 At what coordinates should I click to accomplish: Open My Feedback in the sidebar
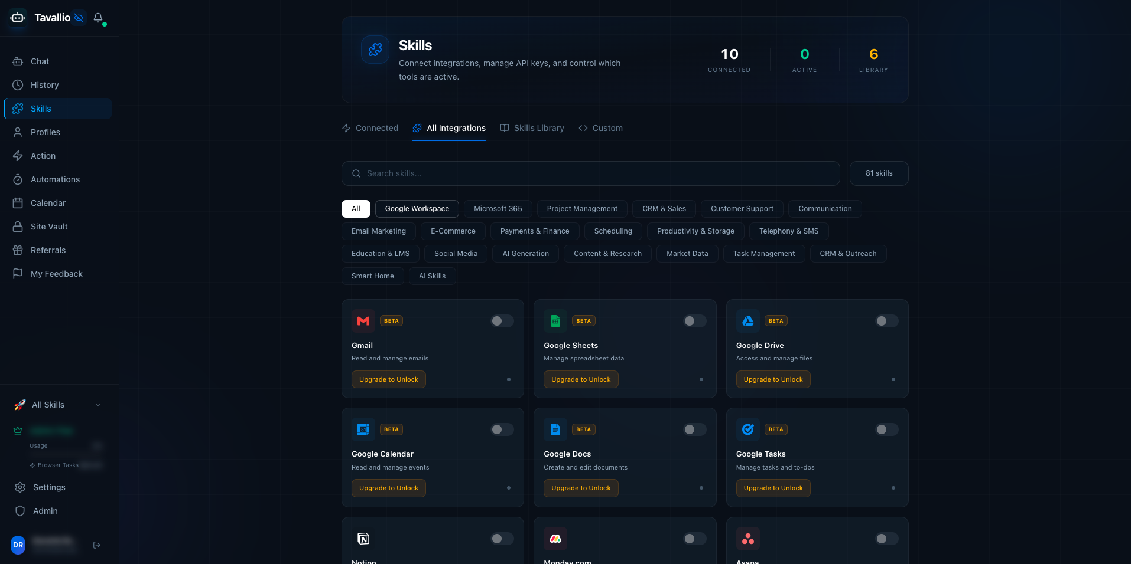coord(57,274)
